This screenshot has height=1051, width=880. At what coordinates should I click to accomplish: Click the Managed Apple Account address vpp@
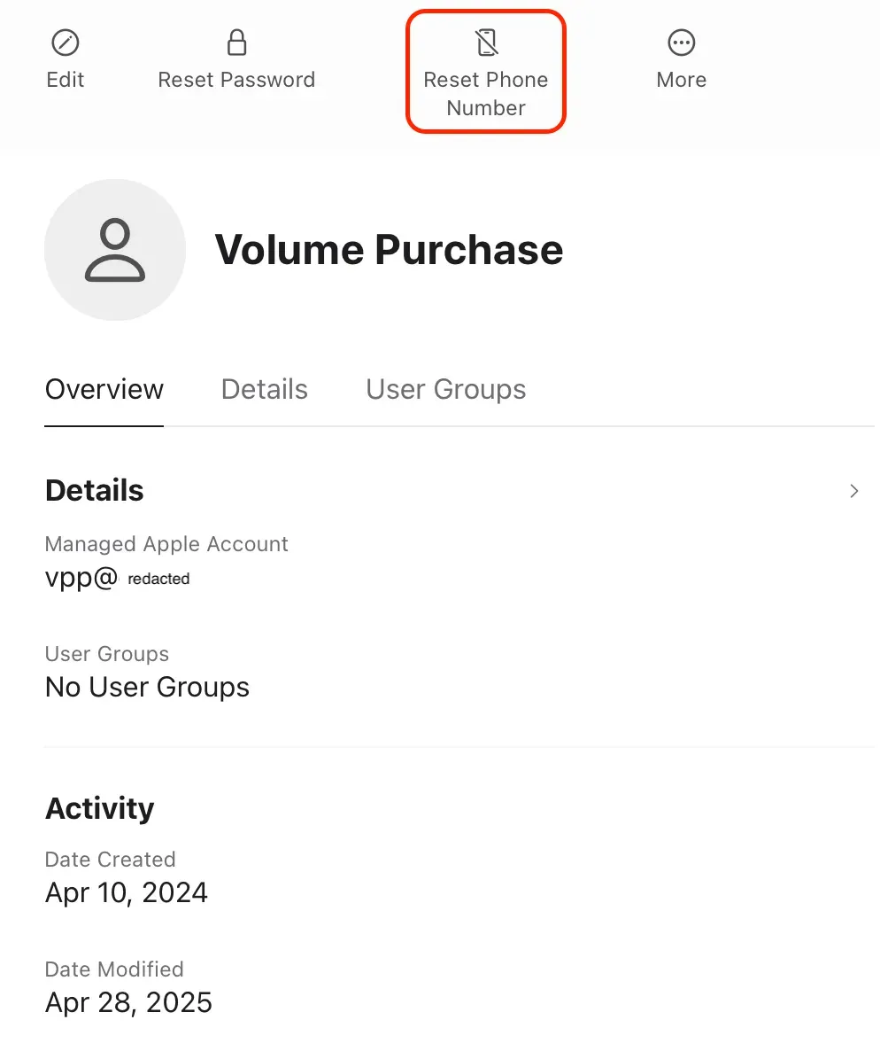(x=80, y=577)
